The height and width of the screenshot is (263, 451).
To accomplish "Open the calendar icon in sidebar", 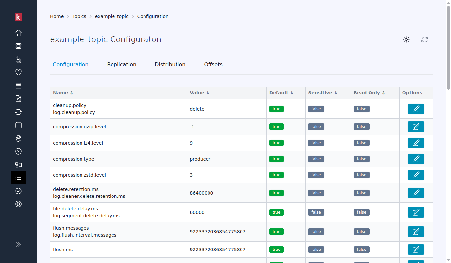I will 18,125.
